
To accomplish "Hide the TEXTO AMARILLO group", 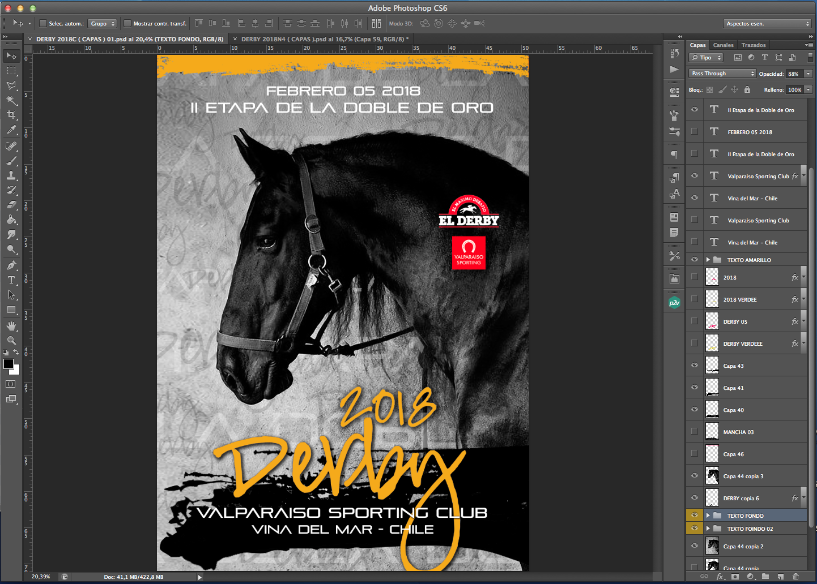I will (694, 260).
